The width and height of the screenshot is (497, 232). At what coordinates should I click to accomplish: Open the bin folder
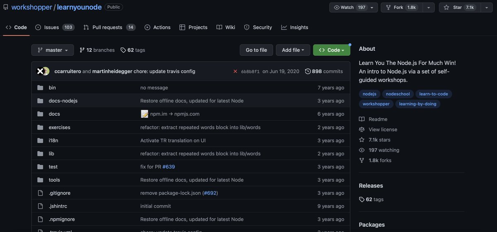[52, 88]
